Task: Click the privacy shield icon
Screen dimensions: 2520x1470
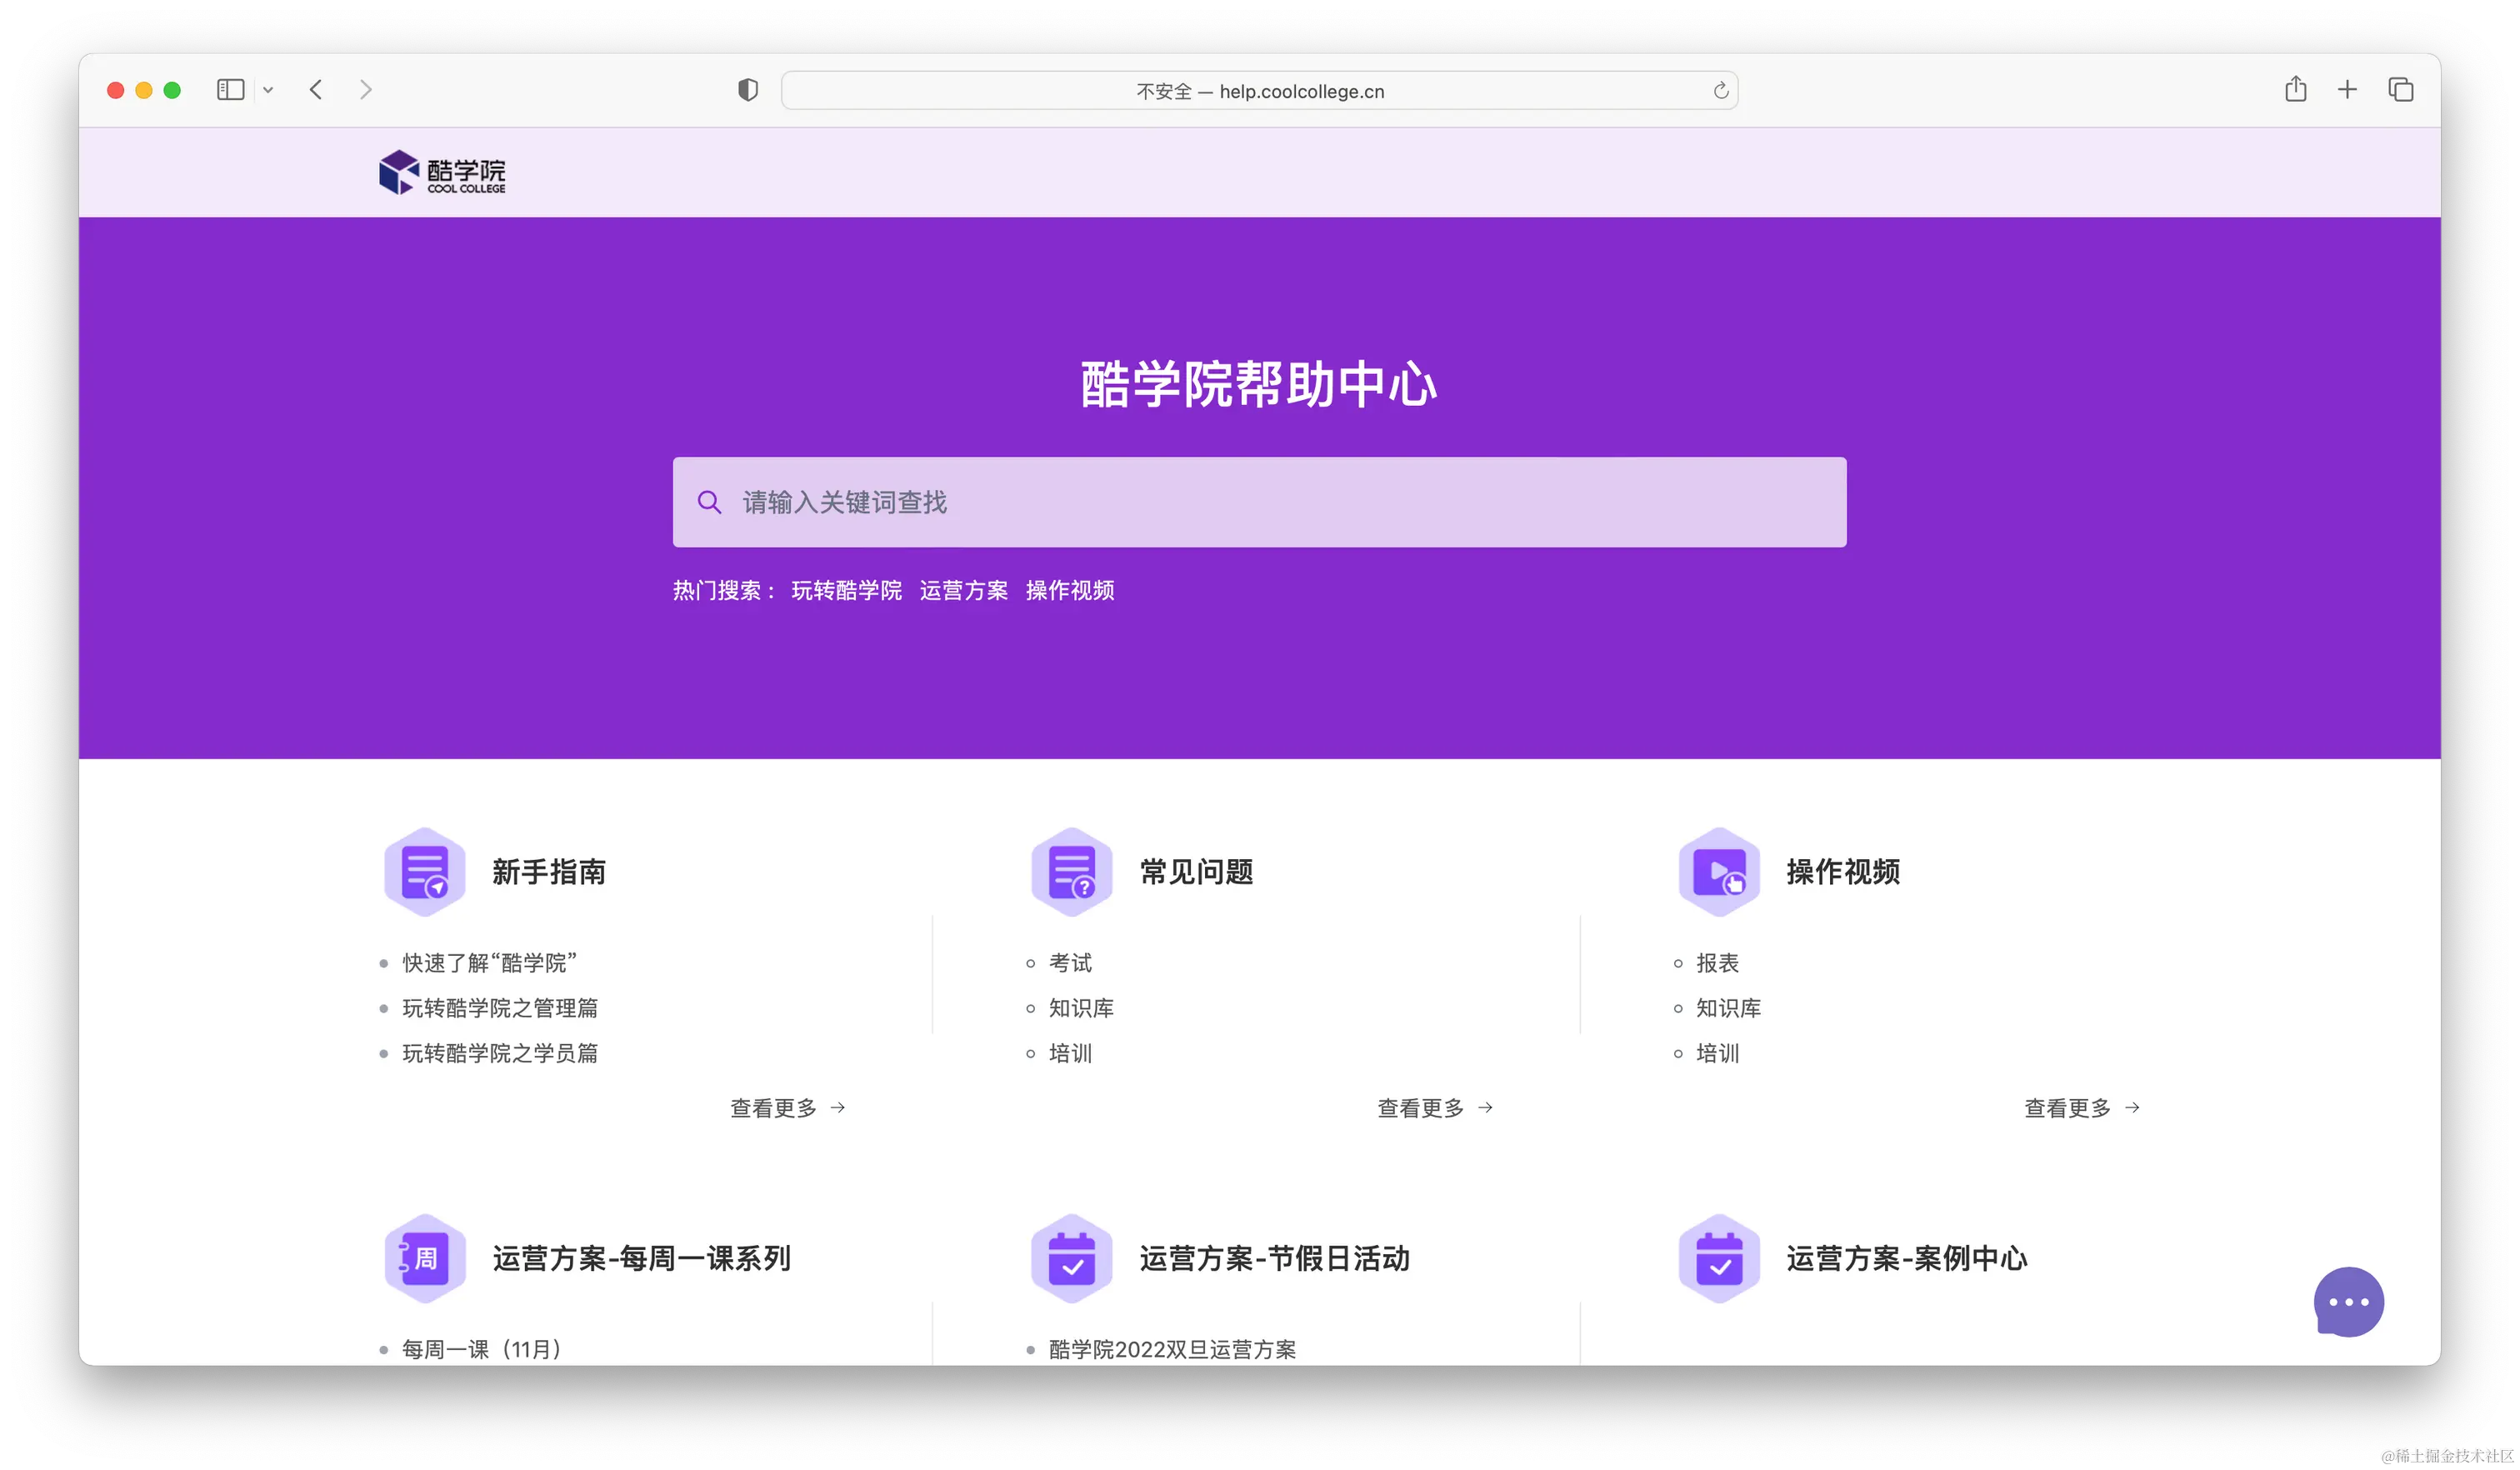Action: coord(748,90)
